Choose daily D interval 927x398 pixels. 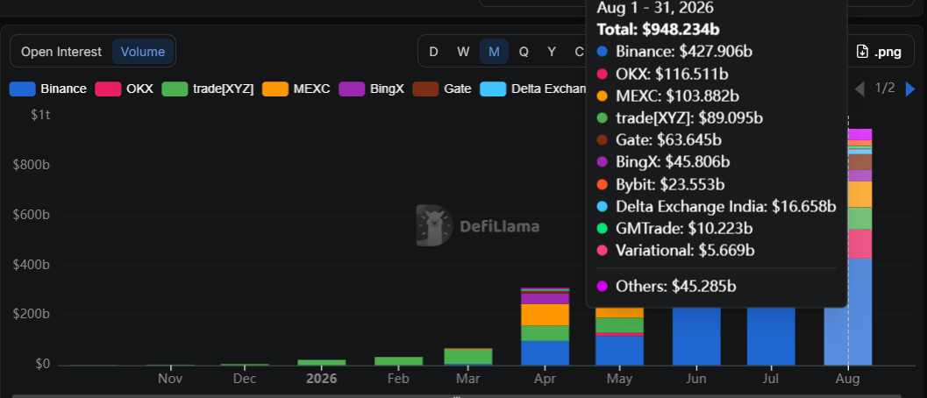pos(433,52)
